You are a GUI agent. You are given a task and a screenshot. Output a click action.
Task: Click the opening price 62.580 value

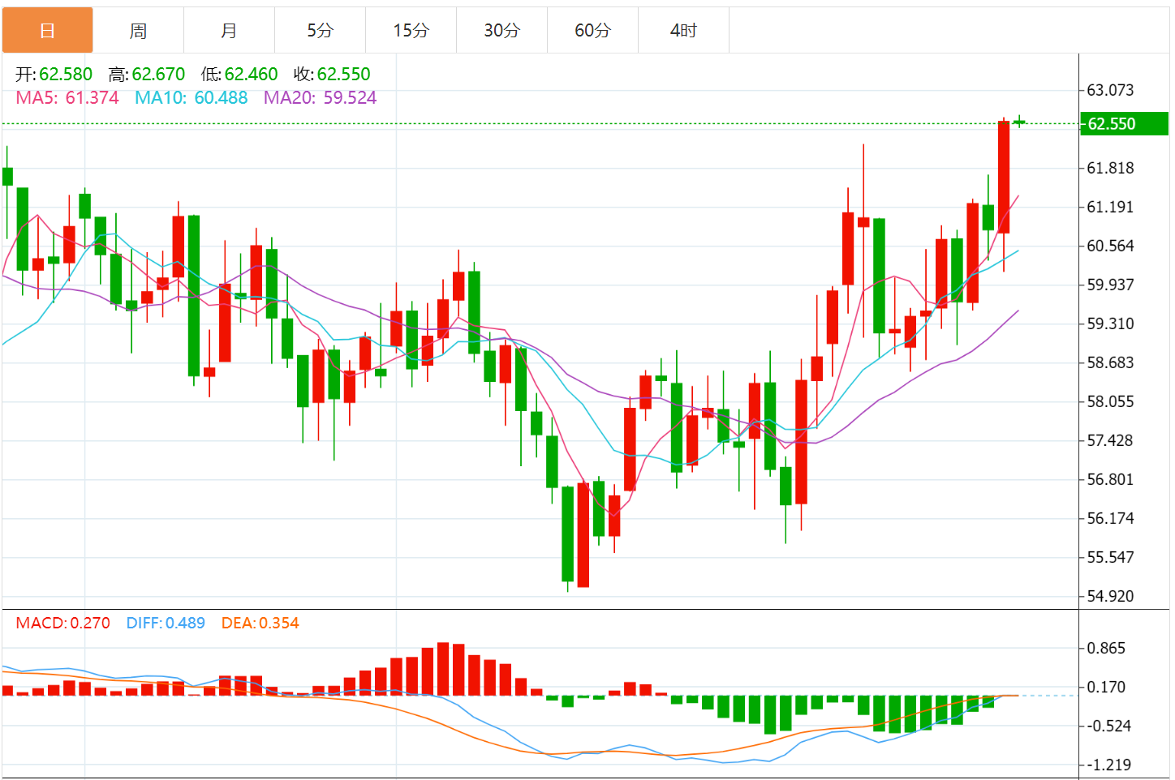(x=66, y=75)
